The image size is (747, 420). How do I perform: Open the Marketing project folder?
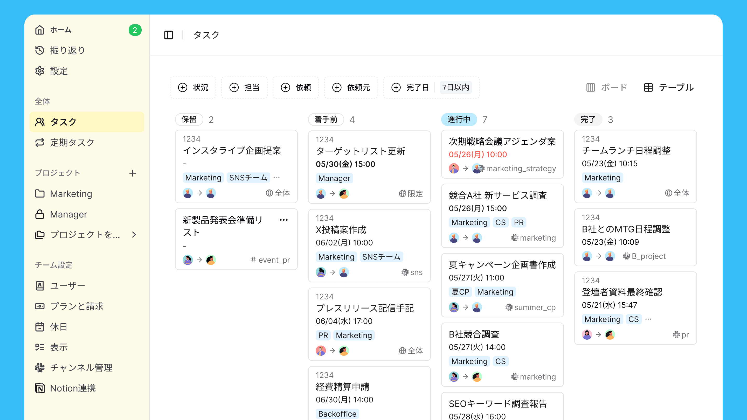(71, 194)
